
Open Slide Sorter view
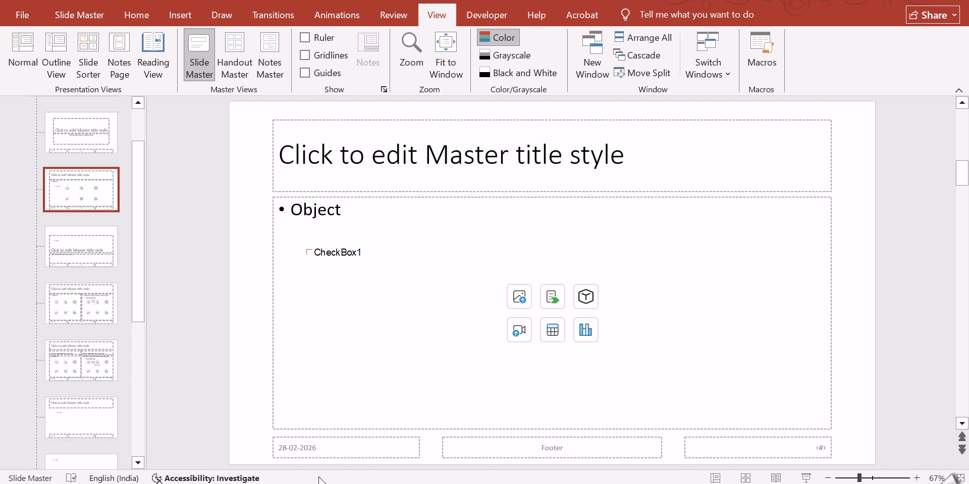[x=88, y=54]
